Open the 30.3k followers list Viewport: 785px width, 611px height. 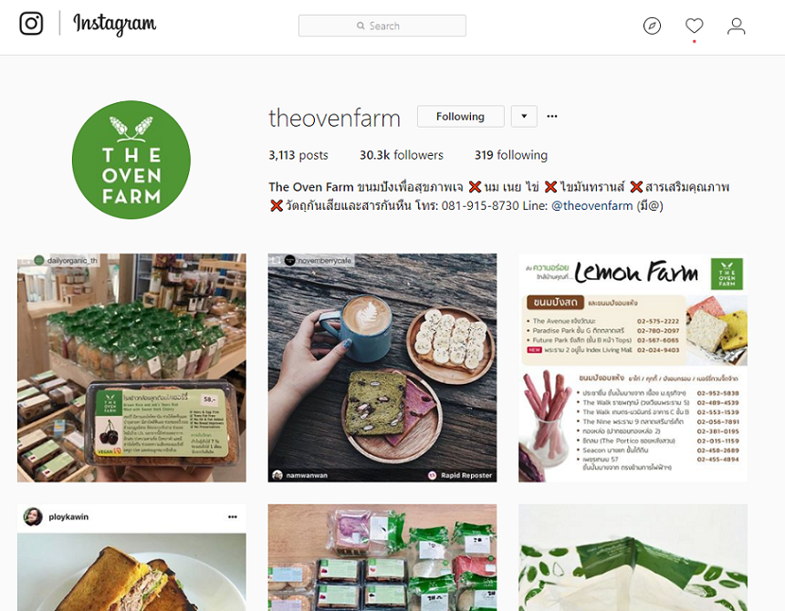pos(402,155)
